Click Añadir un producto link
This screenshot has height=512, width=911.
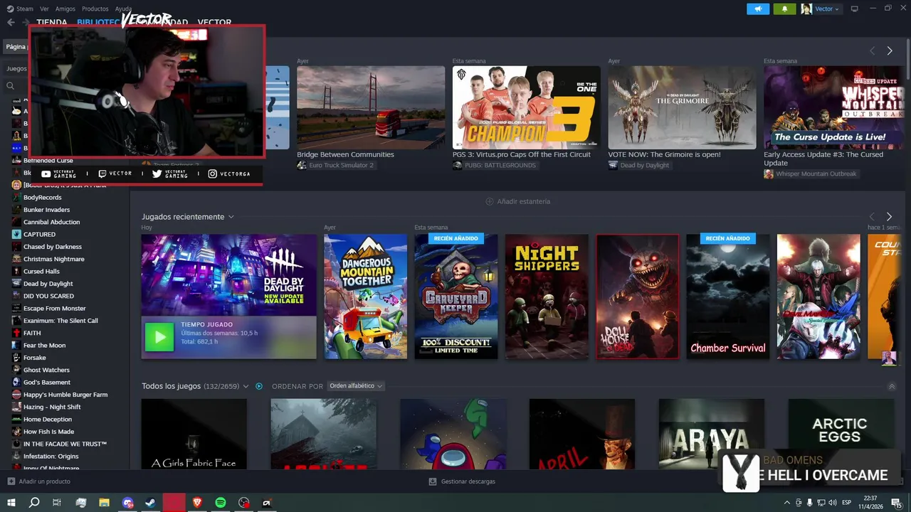44,481
